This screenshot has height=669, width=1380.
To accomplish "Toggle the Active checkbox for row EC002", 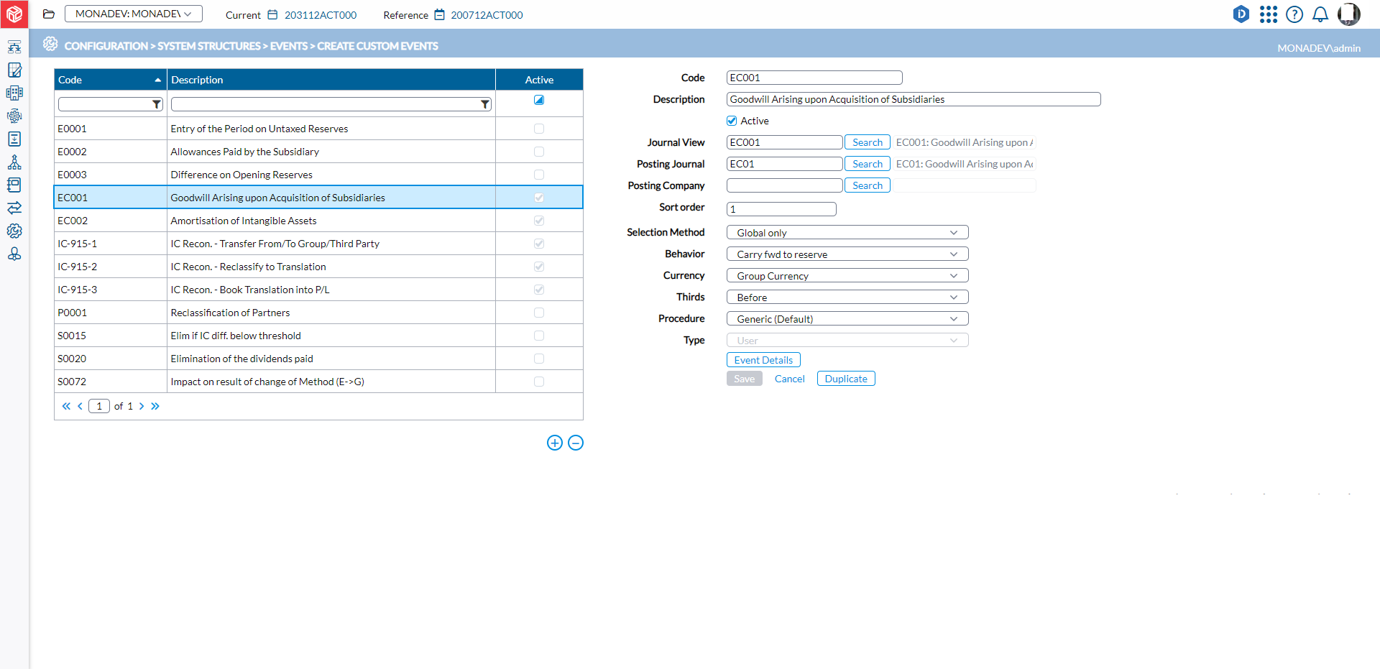I will [x=538, y=221].
